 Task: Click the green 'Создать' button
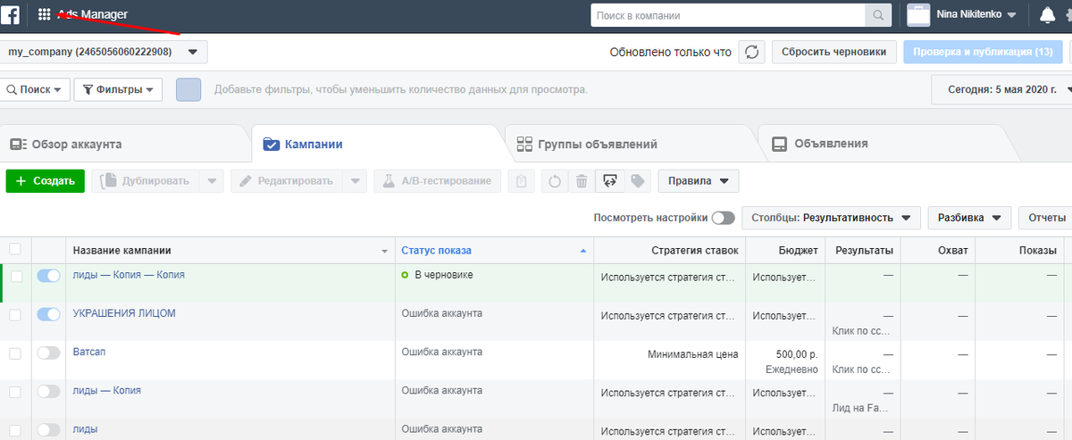point(45,181)
